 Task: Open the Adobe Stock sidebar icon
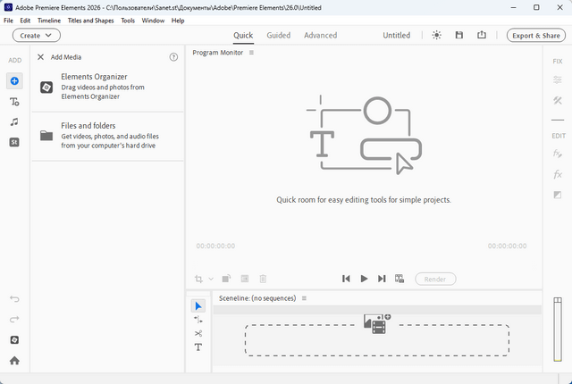(14, 142)
